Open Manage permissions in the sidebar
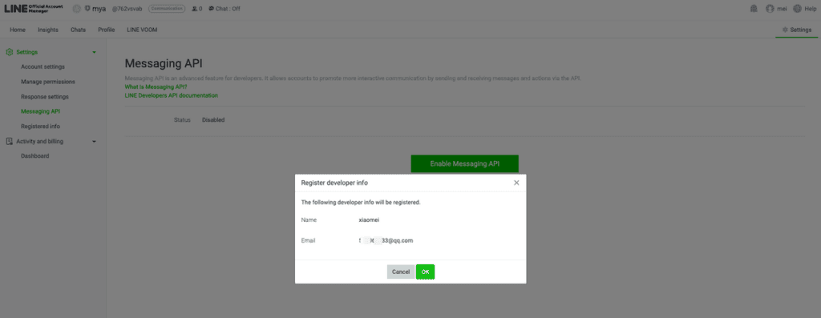821x318 pixels. [x=47, y=82]
